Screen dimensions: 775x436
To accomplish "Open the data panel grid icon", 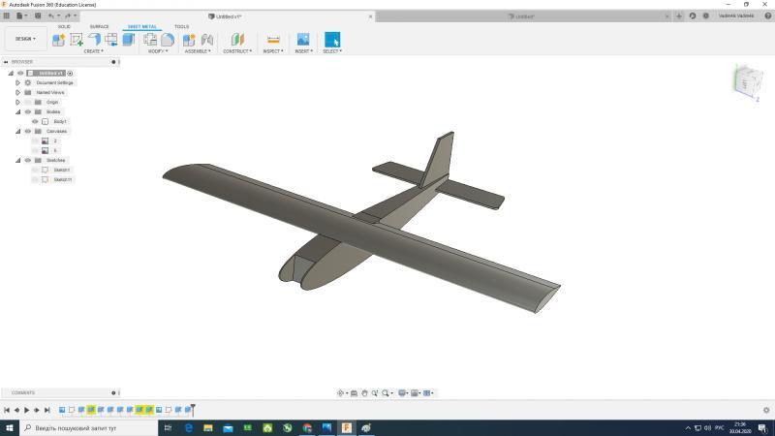I will (7, 16).
